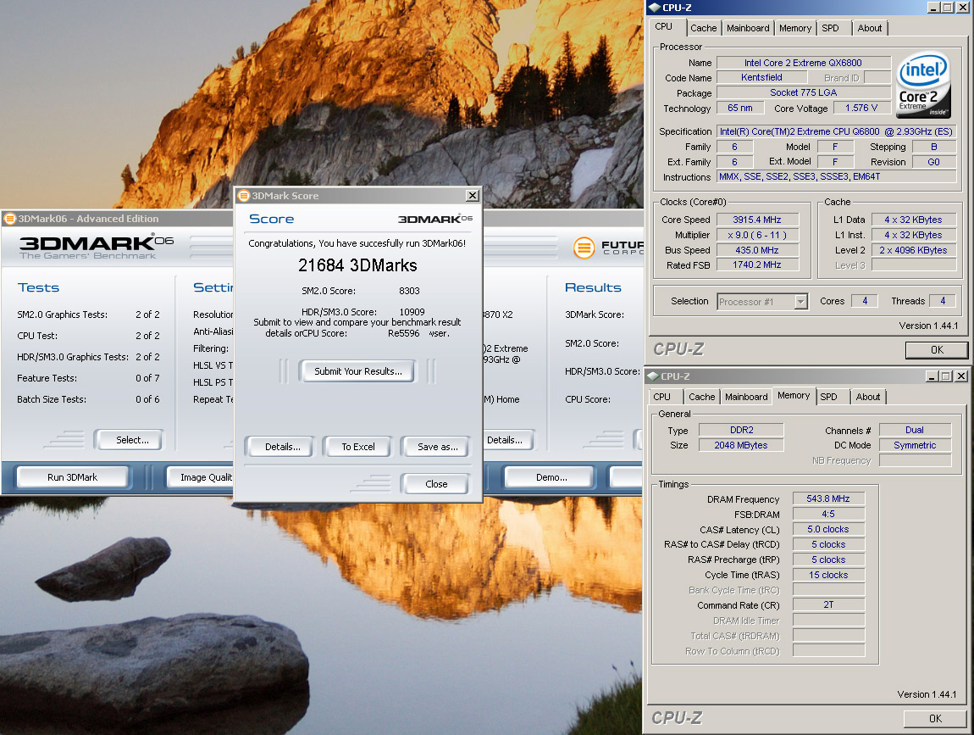974x735 pixels.
Task: Click the 3DMark06 main window title icon
Action: (x=10, y=218)
